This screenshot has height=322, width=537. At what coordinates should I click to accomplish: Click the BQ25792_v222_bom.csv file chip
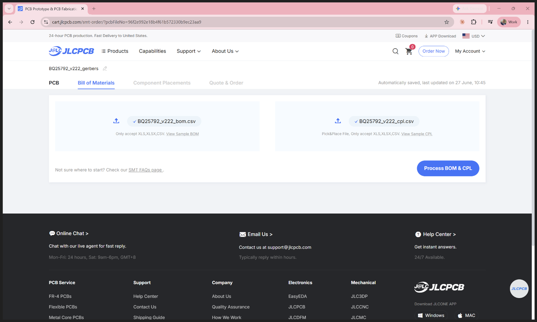(164, 121)
